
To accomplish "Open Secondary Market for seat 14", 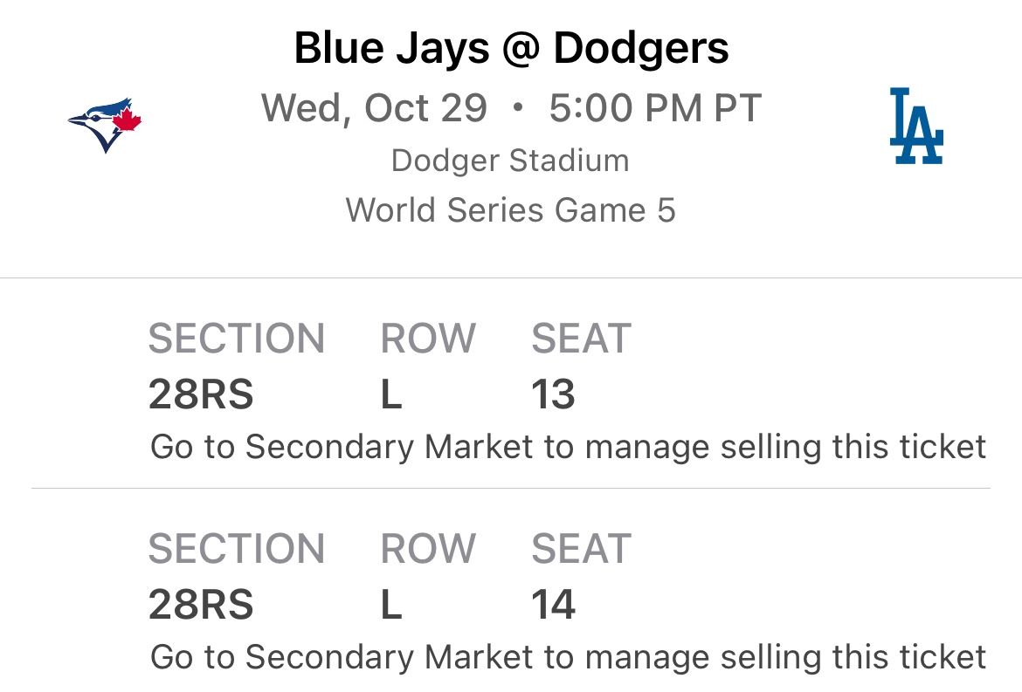I will pos(570,655).
